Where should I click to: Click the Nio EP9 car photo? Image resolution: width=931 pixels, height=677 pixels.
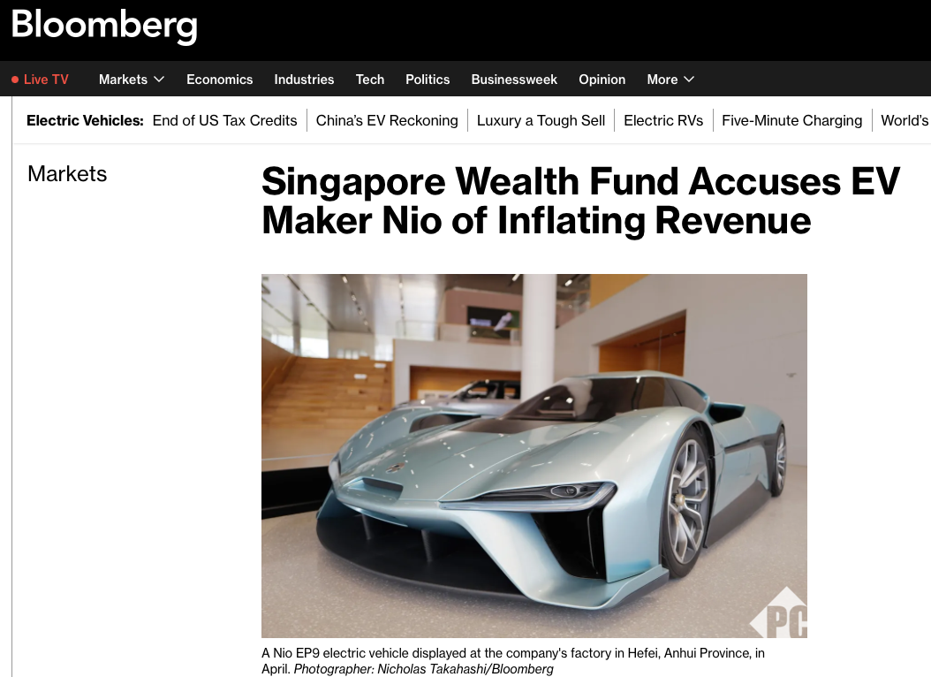[x=534, y=456]
